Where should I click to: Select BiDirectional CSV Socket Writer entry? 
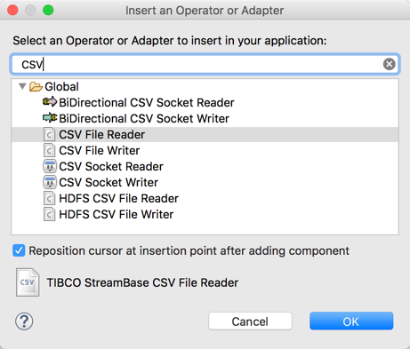(144, 118)
